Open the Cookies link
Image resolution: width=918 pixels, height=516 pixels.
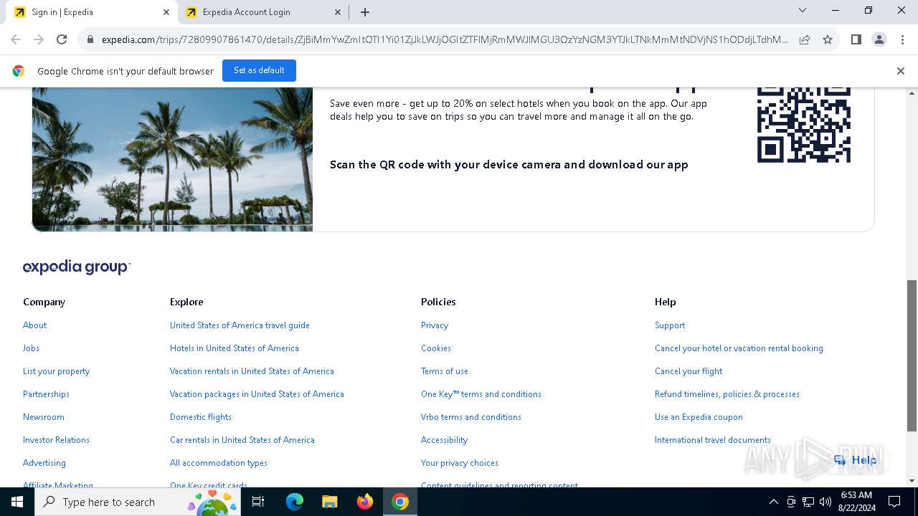[436, 348]
